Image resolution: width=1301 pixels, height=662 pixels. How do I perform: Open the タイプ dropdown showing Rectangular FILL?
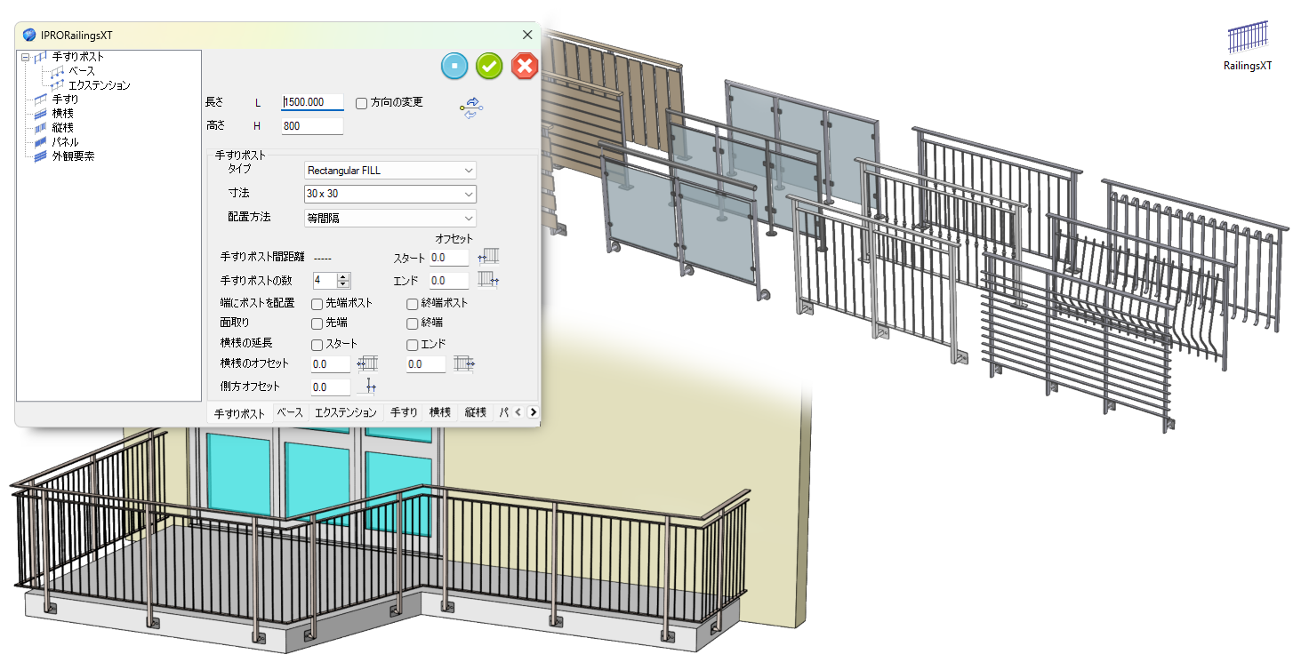[390, 170]
